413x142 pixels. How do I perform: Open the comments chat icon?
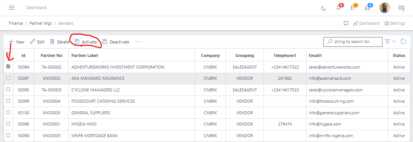click(x=346, y=23)
